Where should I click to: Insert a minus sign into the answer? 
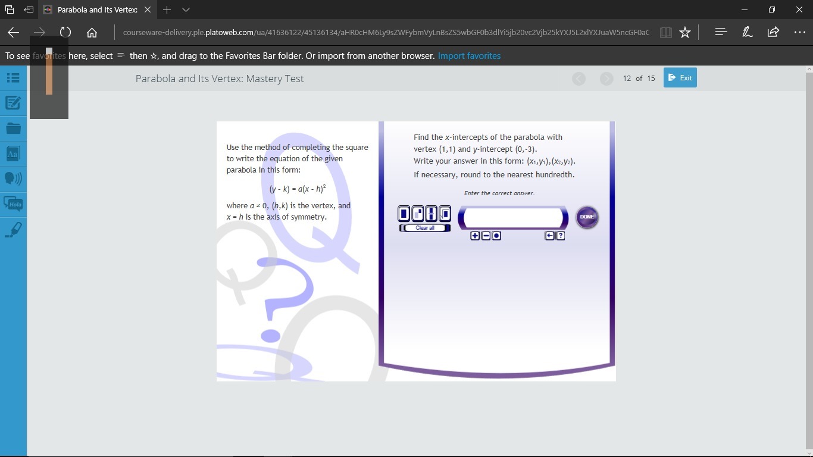click(486, 236)
